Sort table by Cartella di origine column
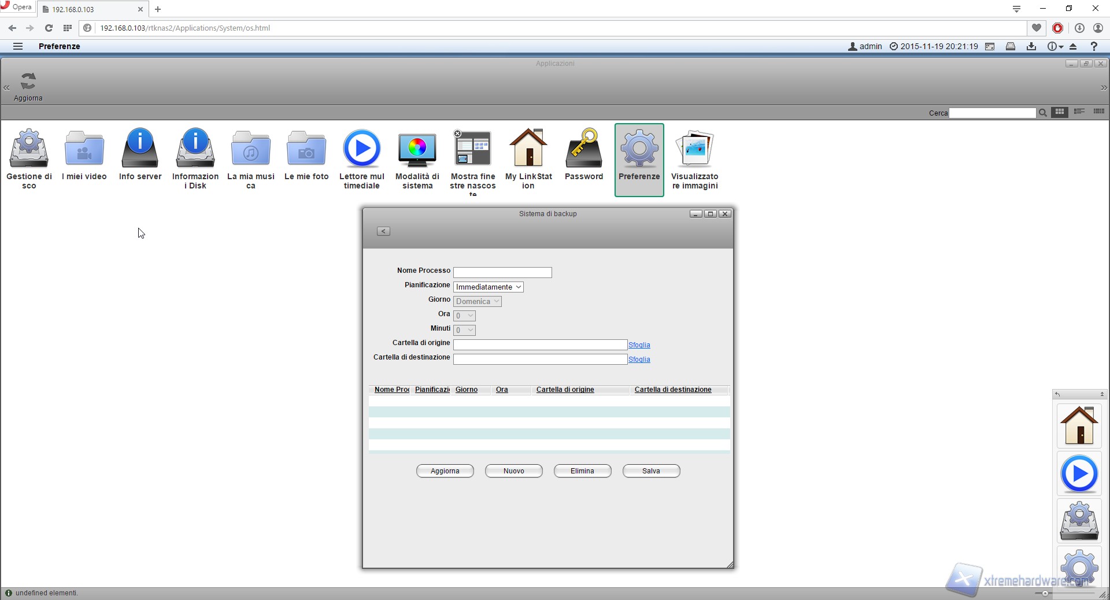Image resolution: width=1110 pixels, height=600 pixels. [565, 390]
